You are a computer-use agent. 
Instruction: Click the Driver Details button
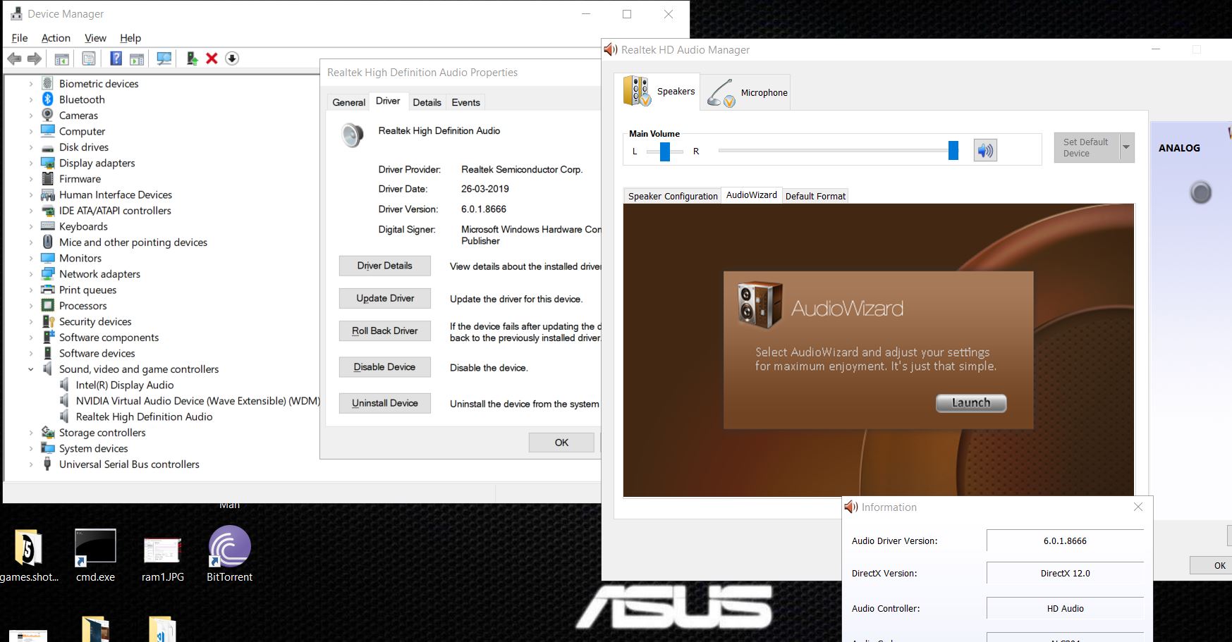(384, 266)
